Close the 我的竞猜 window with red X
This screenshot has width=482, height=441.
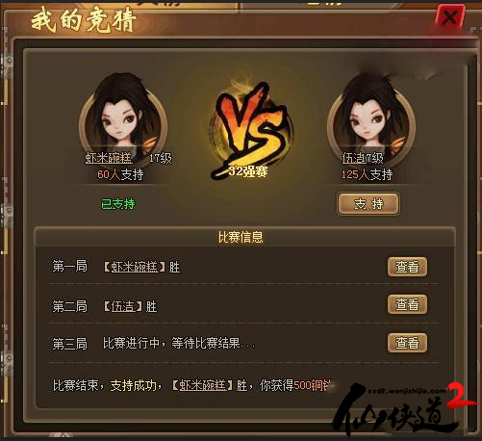click(450, 17)
